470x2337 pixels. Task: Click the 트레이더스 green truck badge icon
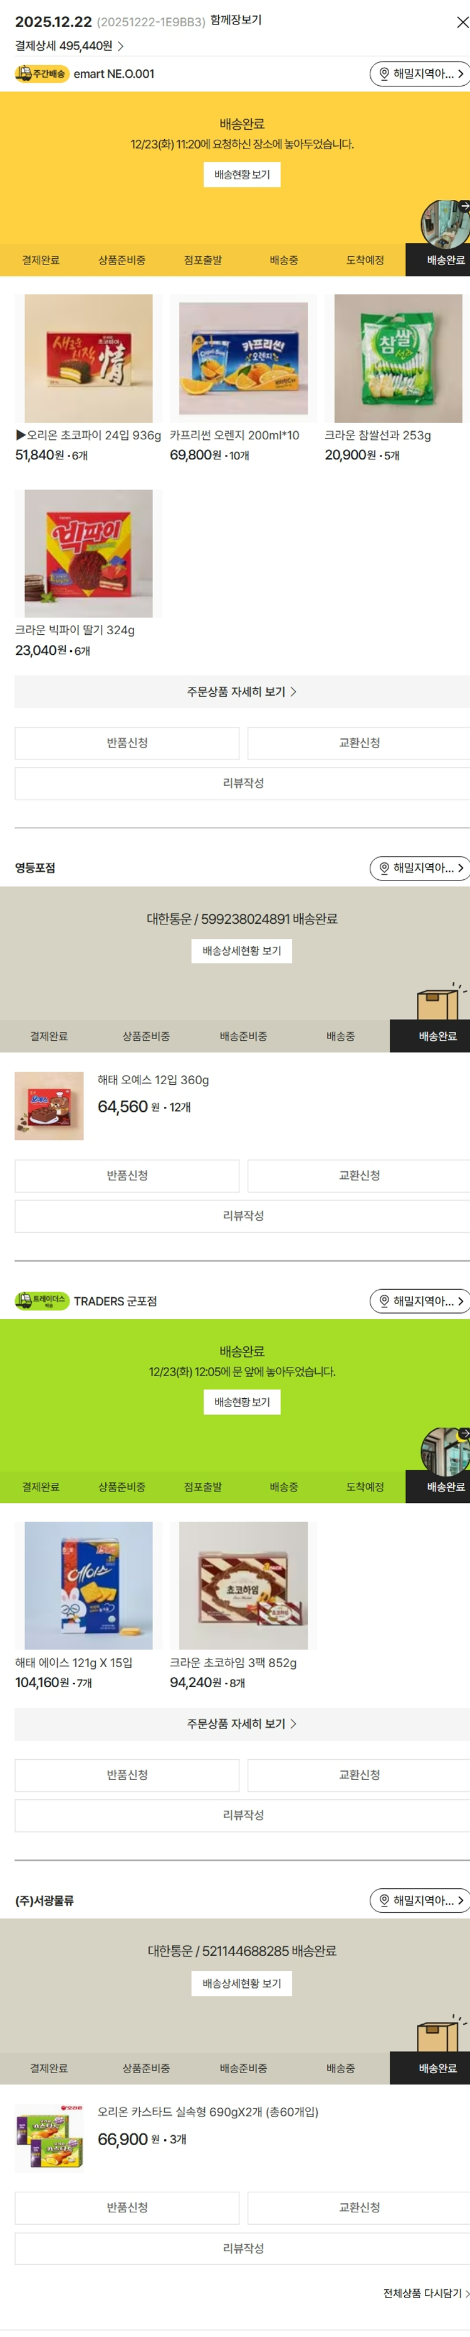42,1300
